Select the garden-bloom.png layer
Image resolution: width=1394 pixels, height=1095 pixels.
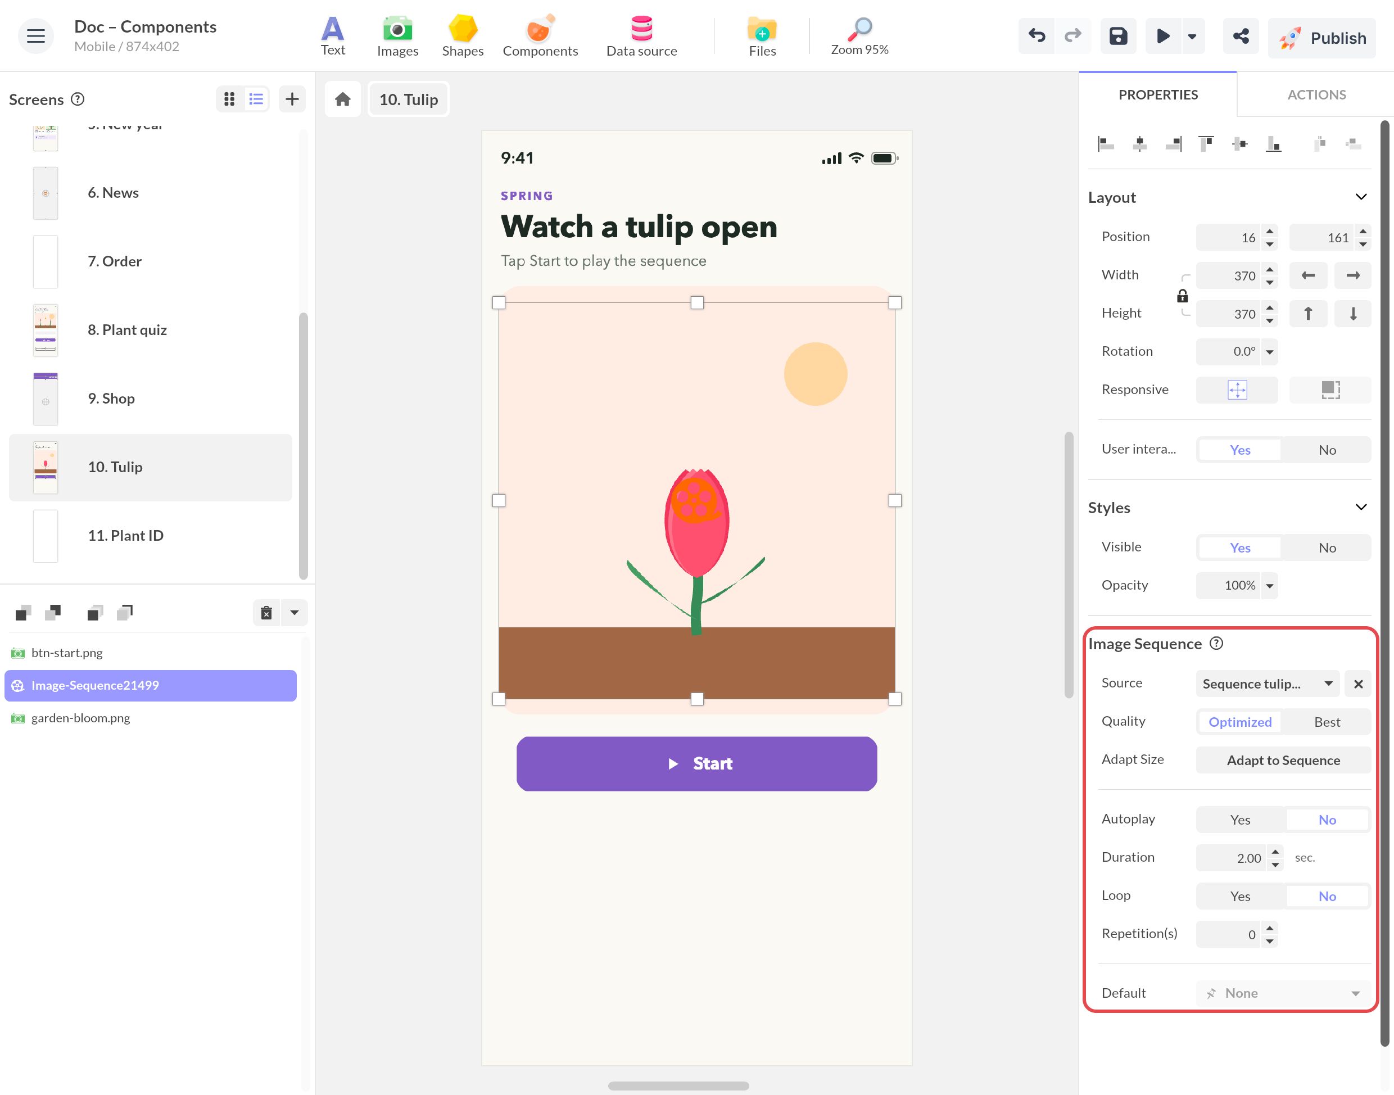[151, 718]
